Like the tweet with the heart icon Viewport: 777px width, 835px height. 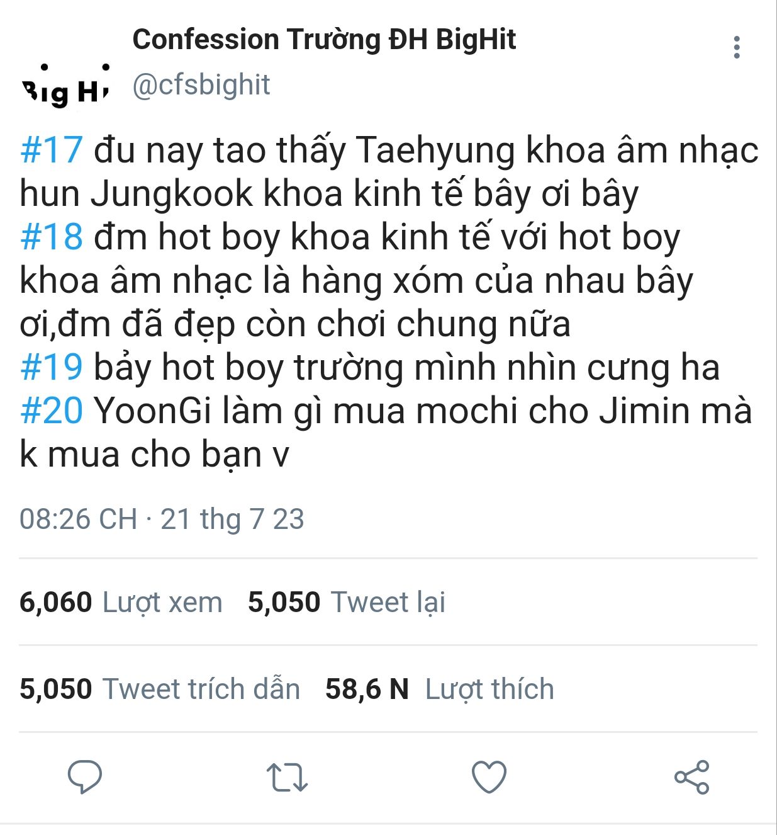pos(489,776)
